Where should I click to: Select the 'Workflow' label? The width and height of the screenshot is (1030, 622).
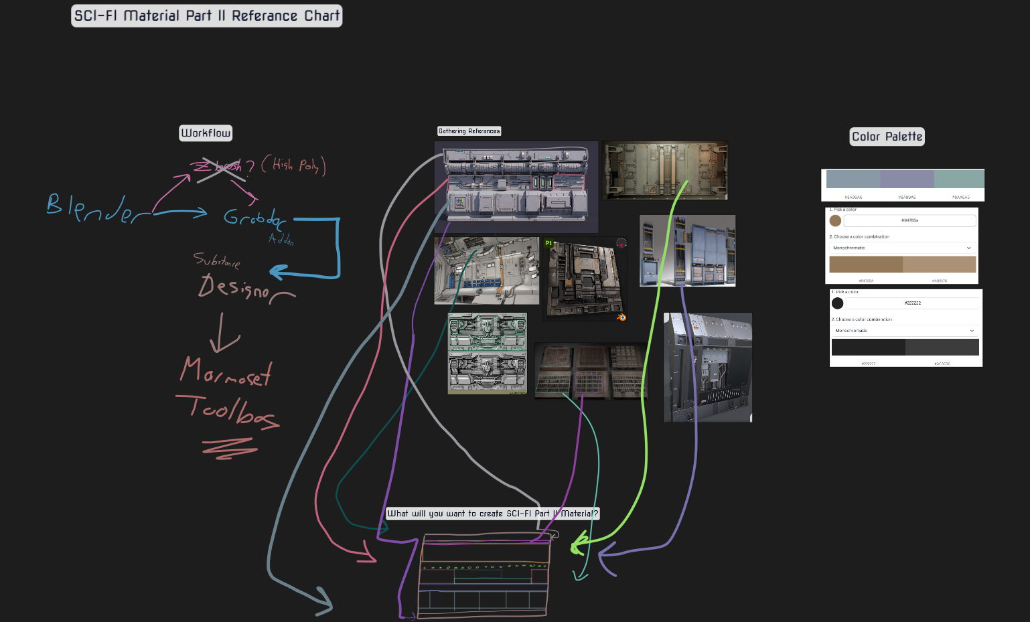coord(206,133)
